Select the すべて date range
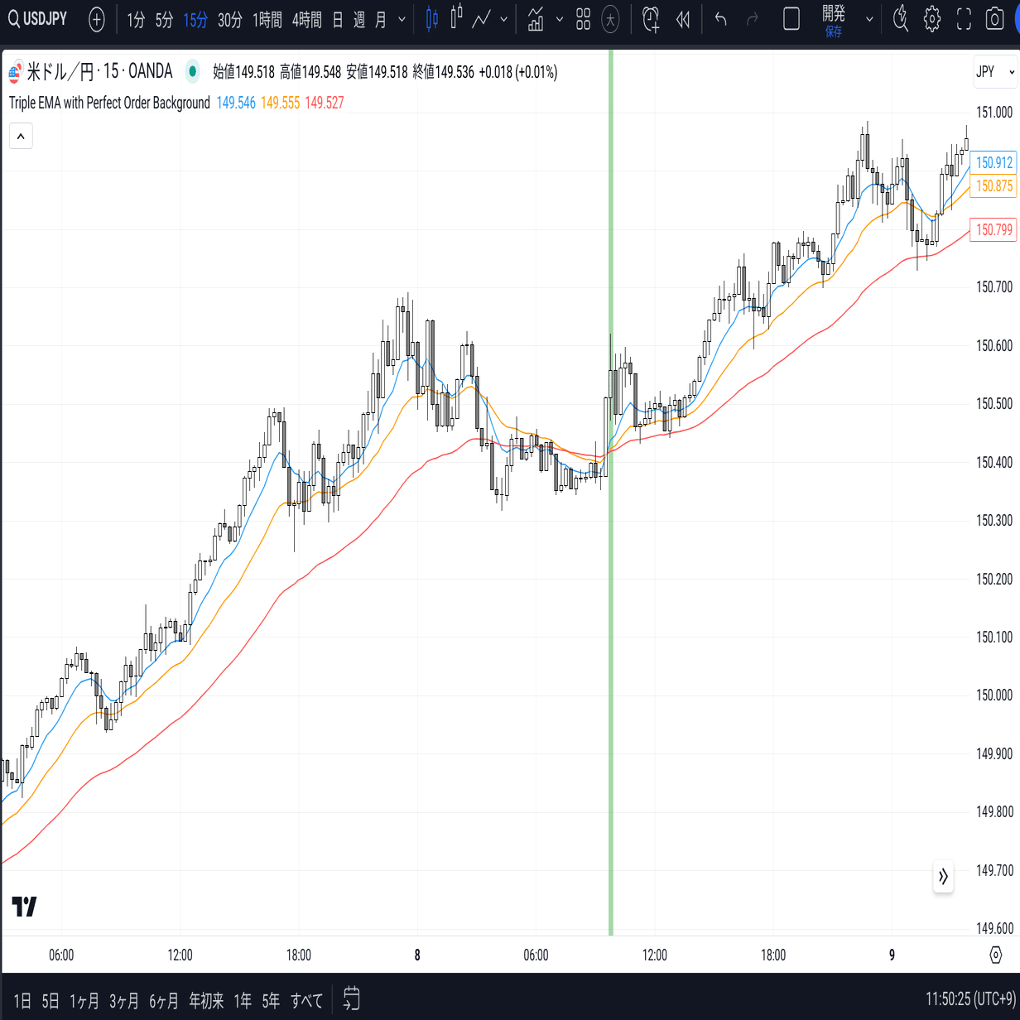 (306, 1001)
